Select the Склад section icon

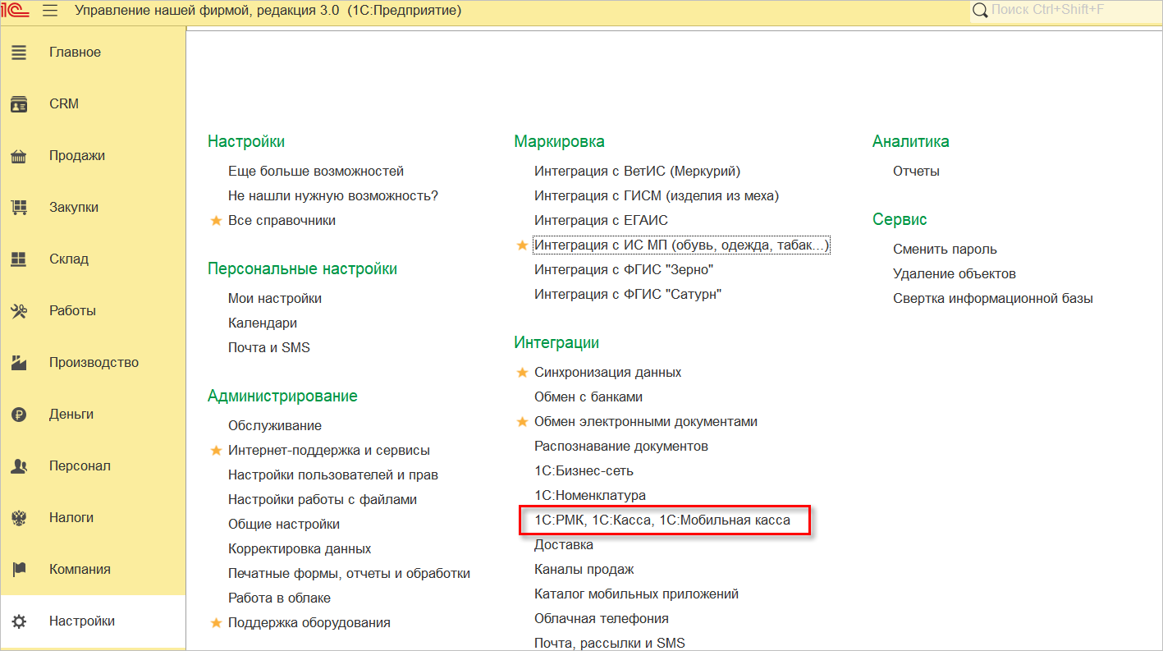click(x=19, y=259)
